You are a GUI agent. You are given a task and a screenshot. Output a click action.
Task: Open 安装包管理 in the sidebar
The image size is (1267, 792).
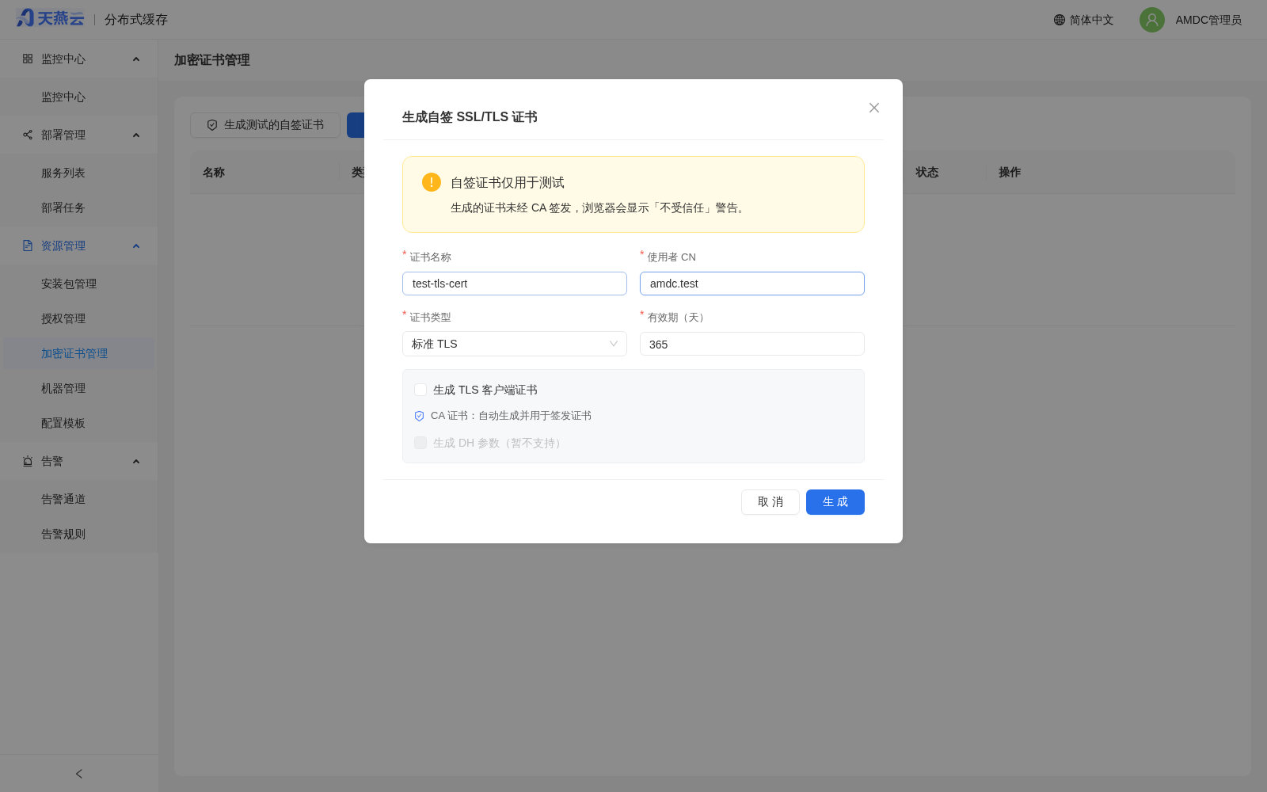(x=79, y=284)
